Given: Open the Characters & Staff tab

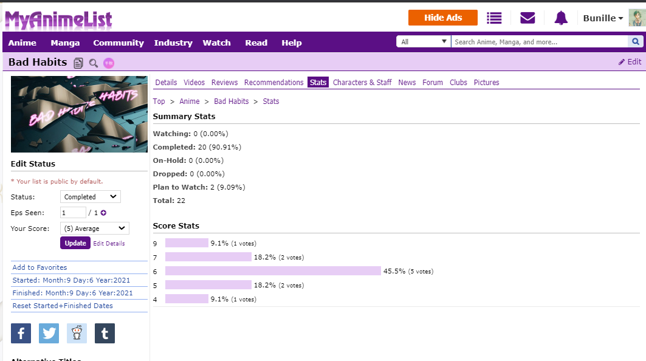Looking at the screenshot, I should pos(362,83).
